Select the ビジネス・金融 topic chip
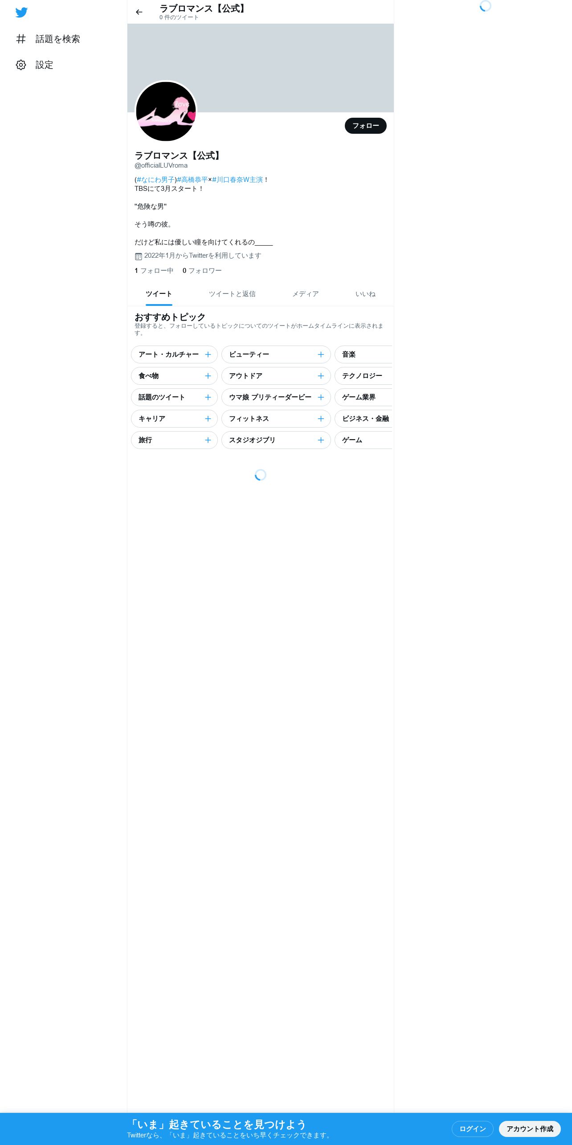572x1145 pixels. pyautogui.click(x=364, y=419)
